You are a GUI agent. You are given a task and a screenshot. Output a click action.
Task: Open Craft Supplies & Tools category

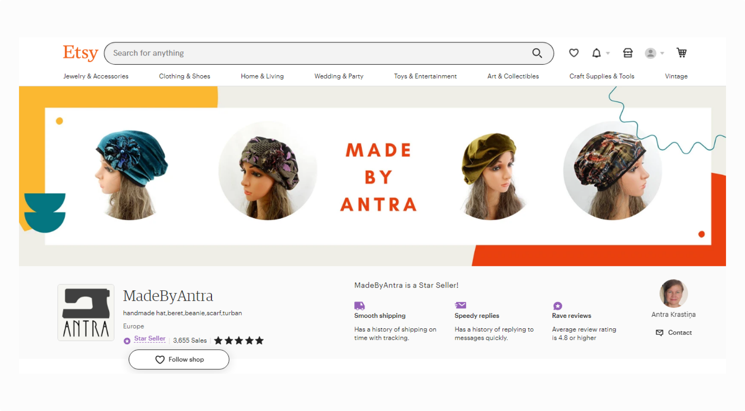click(x=602, y=76)
